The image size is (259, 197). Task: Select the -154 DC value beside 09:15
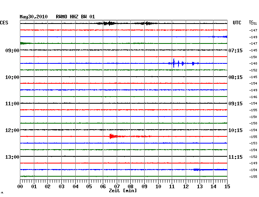pos(253,103)
